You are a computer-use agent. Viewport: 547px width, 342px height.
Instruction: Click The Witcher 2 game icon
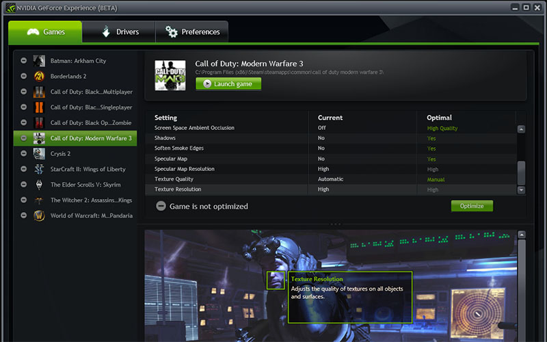point(39,200)
